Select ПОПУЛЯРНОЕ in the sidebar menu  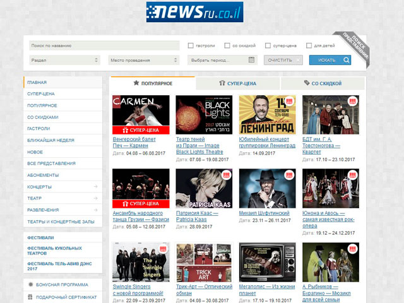63,105
